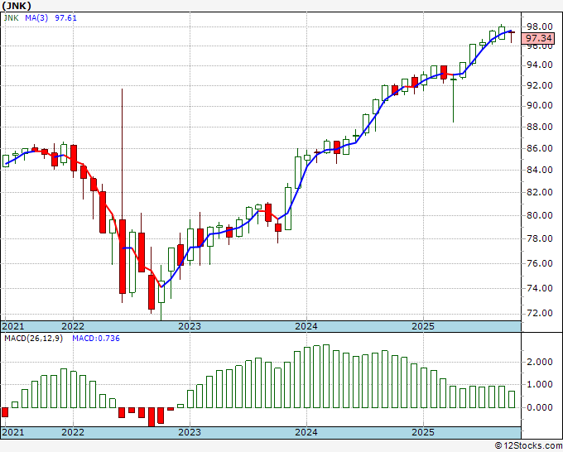Click the 78.00 price axis label
This screenshot has width=563, height=452.
click(x=539, y=238)
